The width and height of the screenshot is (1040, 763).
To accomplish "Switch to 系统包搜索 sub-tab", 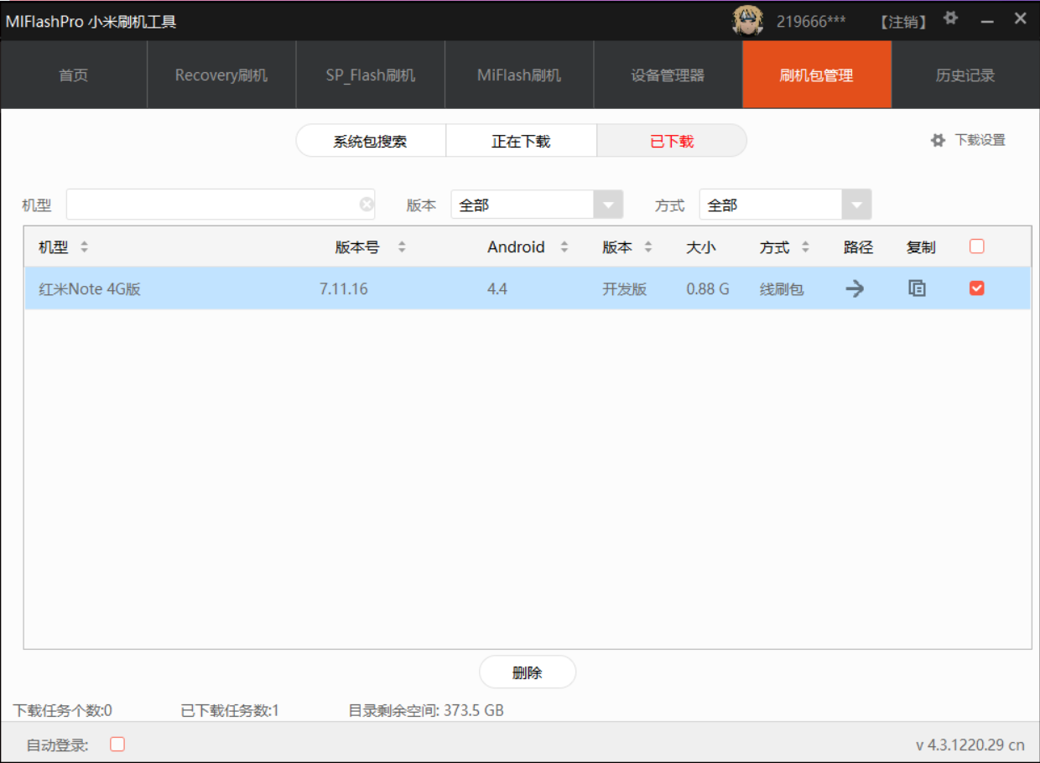I will point(371,141).
